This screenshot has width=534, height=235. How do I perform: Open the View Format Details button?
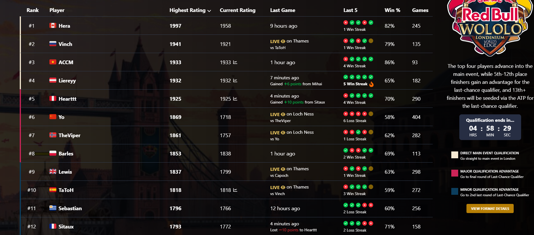click(490, 208)
